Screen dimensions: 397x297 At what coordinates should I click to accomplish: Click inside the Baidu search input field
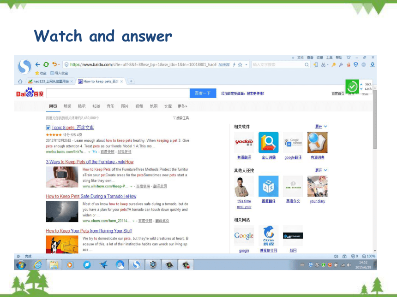[x=118, y=93]
